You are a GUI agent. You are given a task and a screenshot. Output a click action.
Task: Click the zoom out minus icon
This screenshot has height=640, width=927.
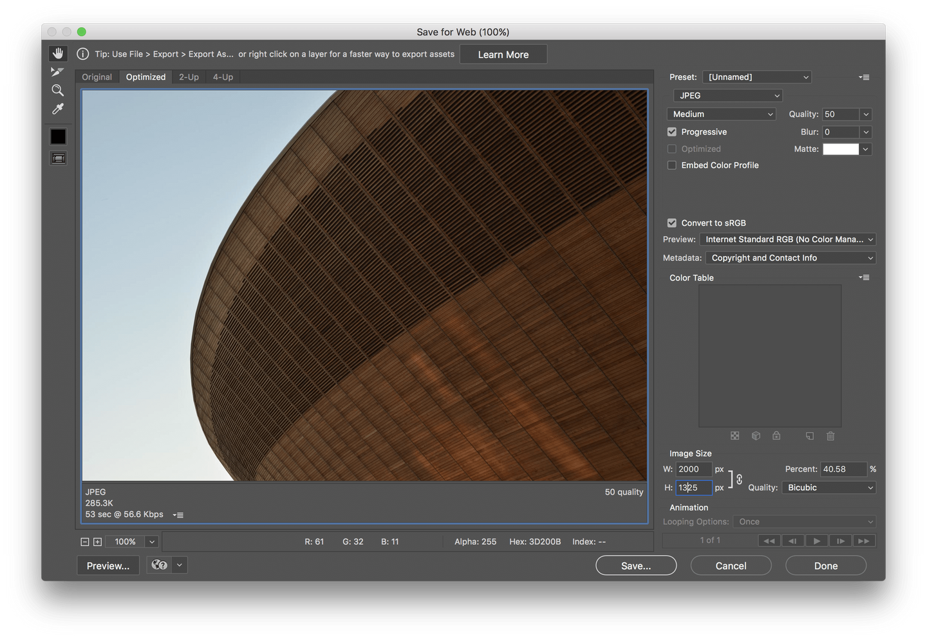[x=84, y=542]
